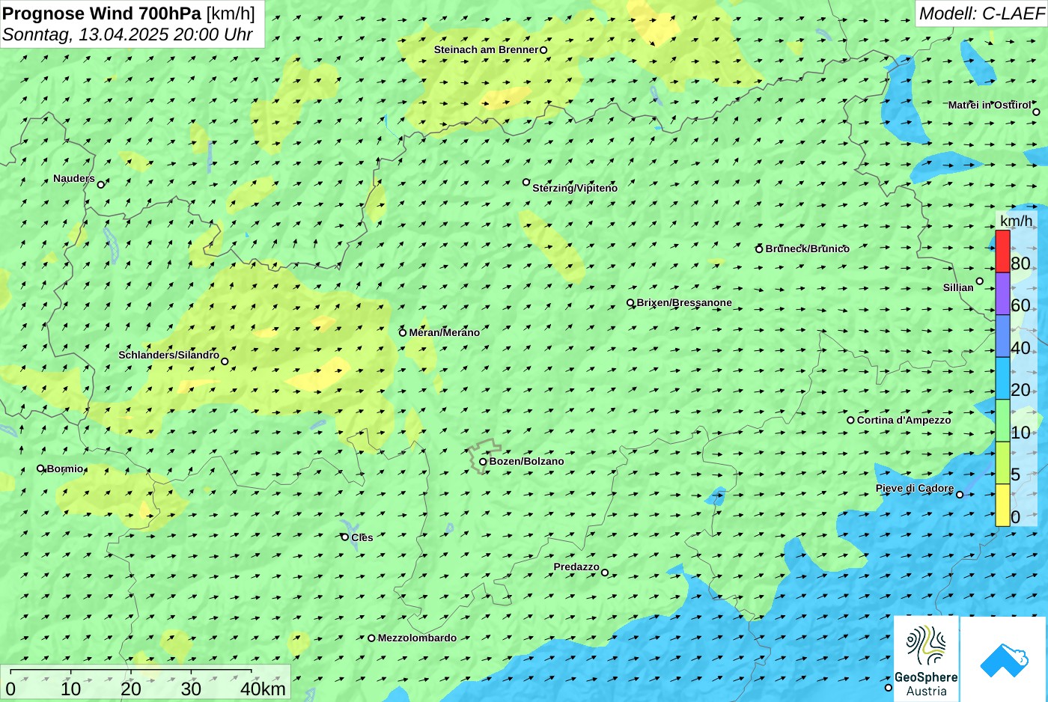Pick the Nauders location circle
The height and width of the screenshot is (702, 1048).
(x=100, y=184)
